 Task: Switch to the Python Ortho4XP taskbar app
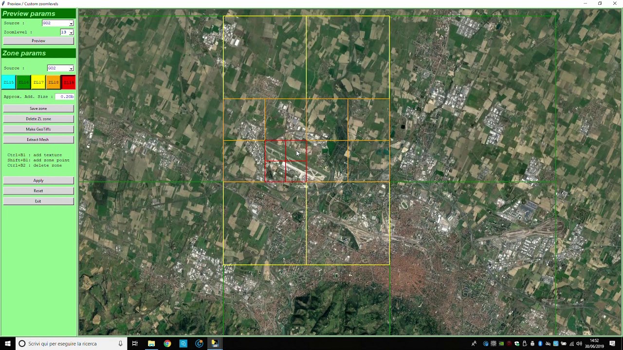pos(215,344)
